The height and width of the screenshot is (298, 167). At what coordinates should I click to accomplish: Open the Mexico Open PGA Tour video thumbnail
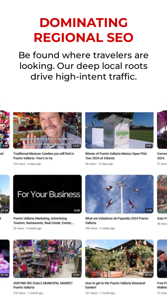point(119,130)
